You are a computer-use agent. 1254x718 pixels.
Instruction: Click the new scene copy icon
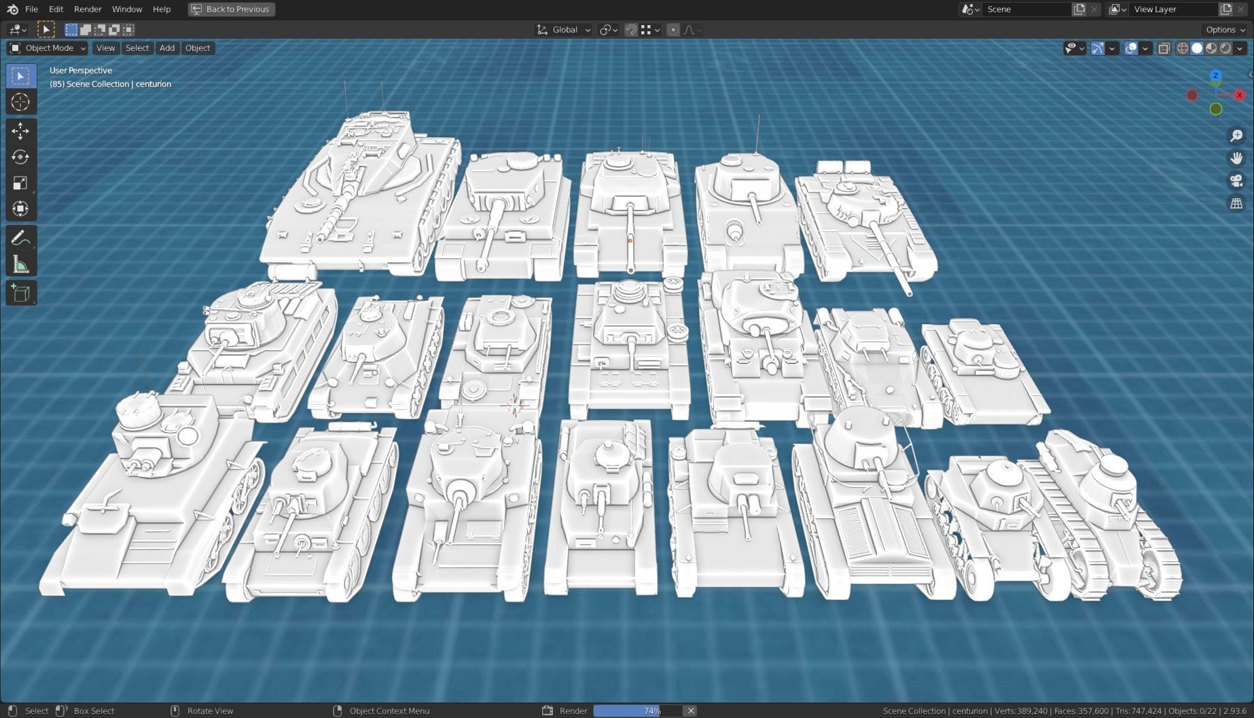(x=1079, y=9)
